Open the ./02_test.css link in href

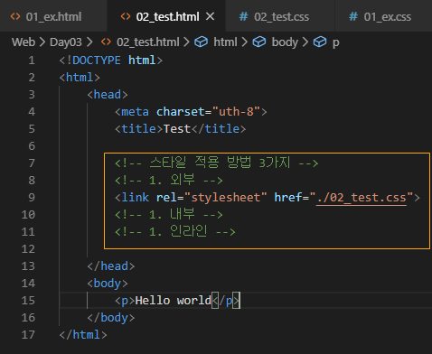click(362, 198)
